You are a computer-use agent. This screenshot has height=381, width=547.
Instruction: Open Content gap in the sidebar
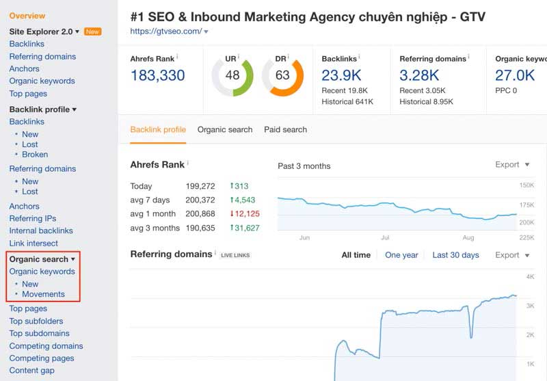[31, 371]
